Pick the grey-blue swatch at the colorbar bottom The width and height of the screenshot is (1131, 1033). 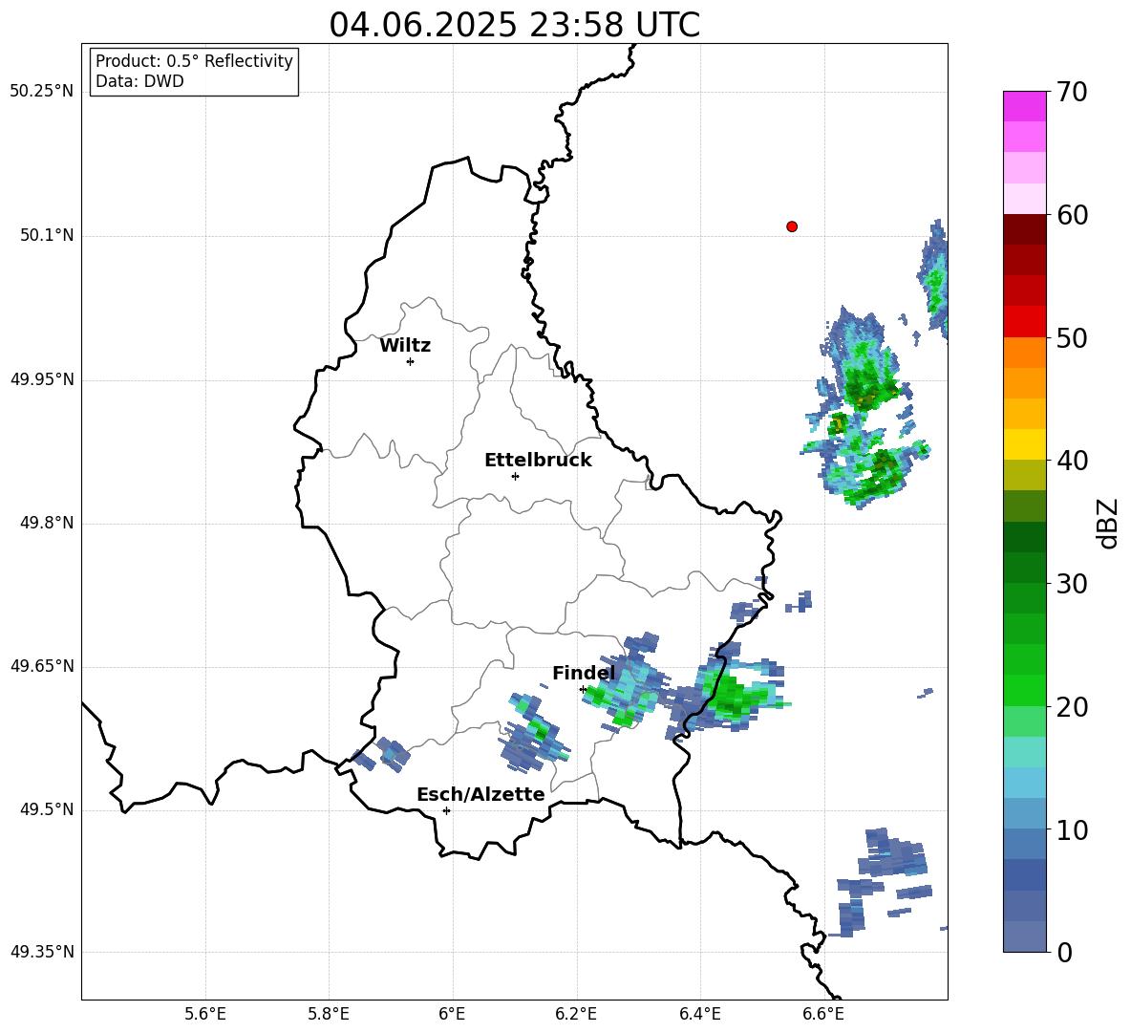click(1024, 936)
